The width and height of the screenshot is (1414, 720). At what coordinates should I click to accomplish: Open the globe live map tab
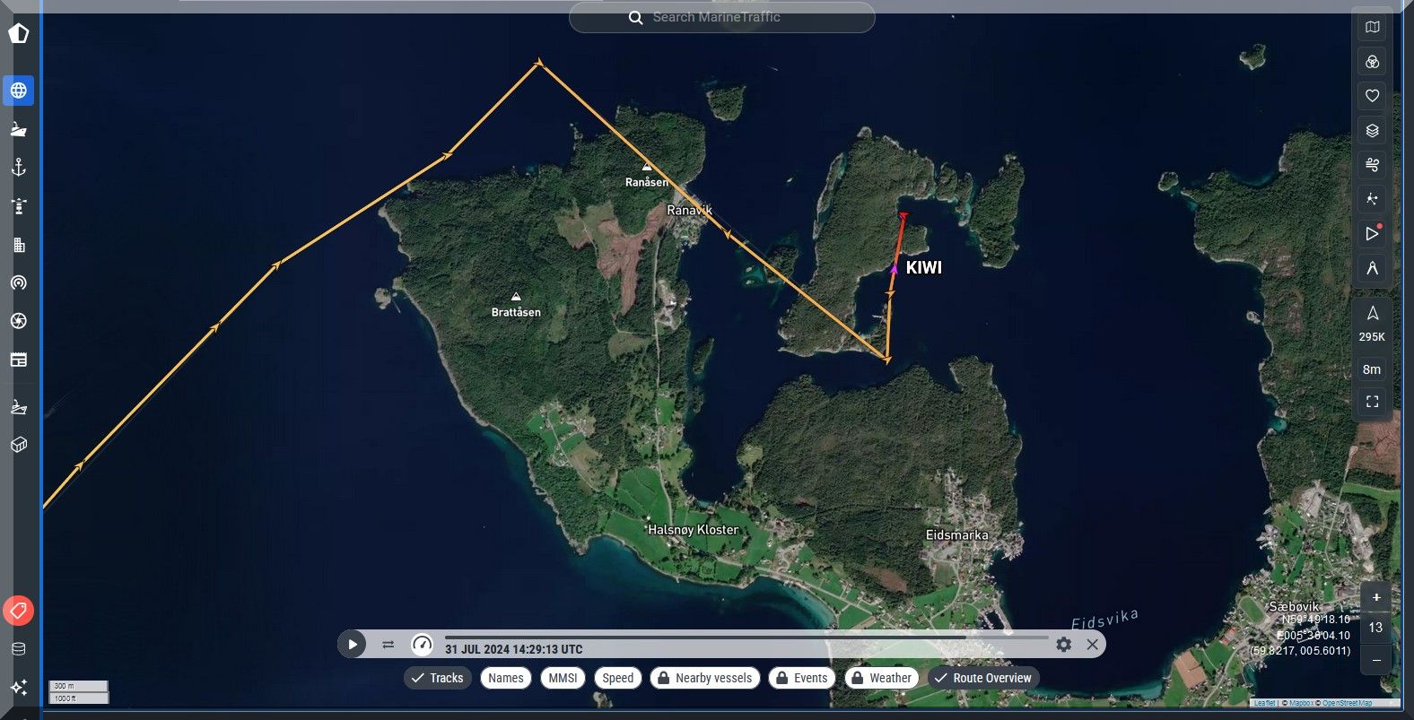[18, 91]
